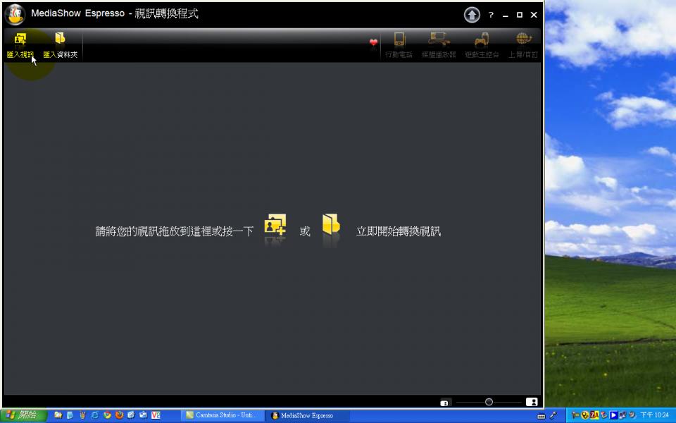Click the keyboard icon on language bar
Screen dimensions: 676x423
point(542,416)
